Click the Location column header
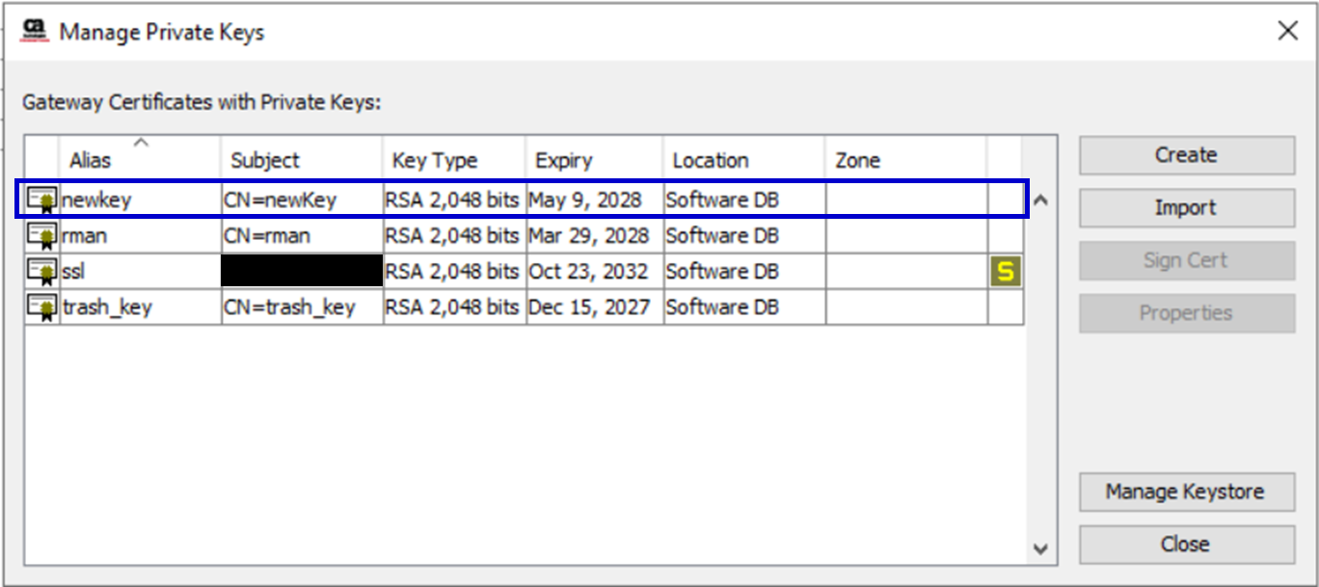Viewport: 1319px width, 587px height. coord(711,160)
